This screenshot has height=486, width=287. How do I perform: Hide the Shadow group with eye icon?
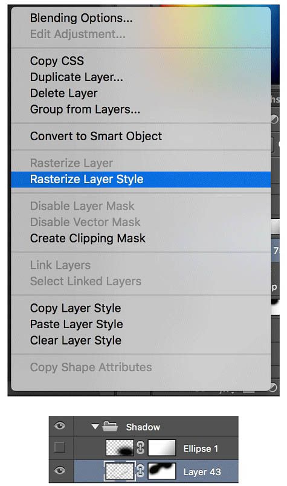tap(60, 426)
